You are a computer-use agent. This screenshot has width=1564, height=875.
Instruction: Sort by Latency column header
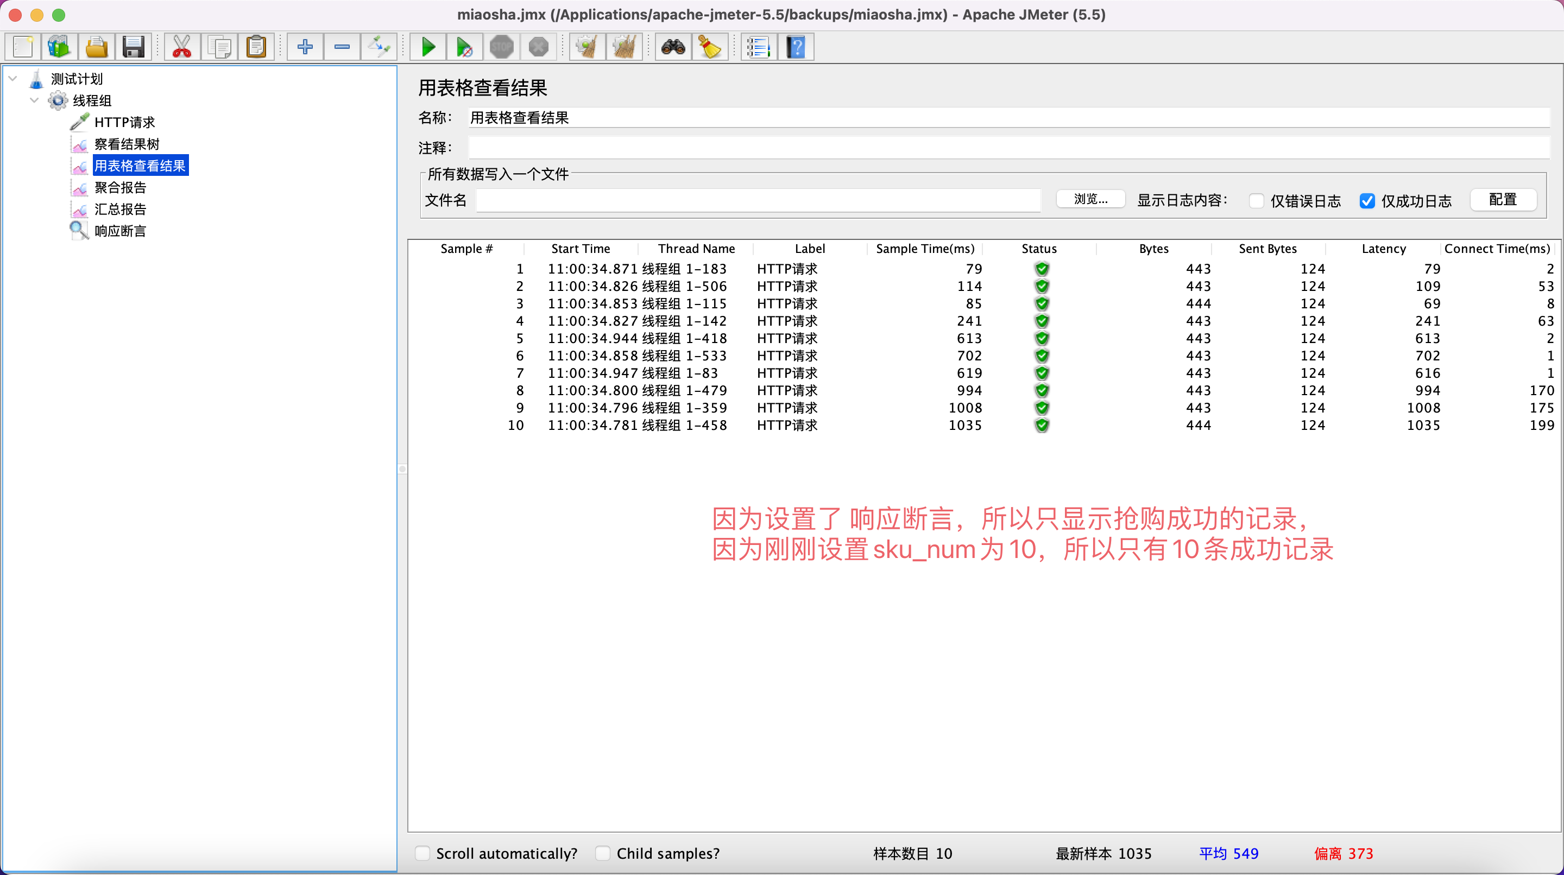(x=1383, y=249)
